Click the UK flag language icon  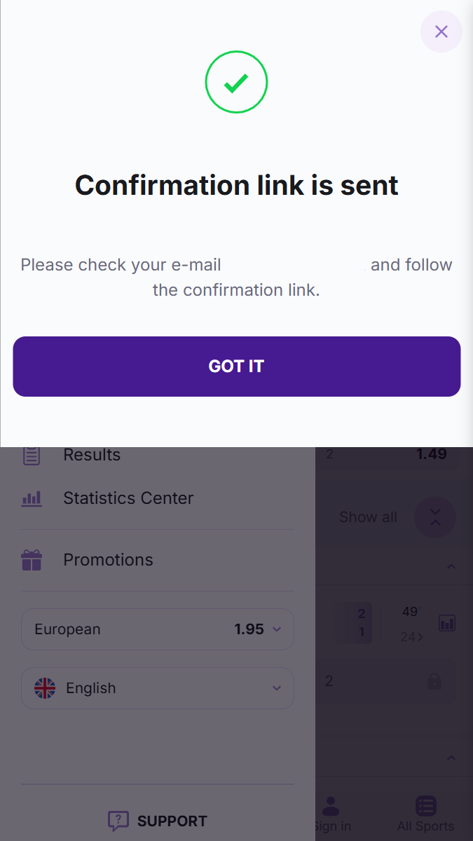[45, 688]
